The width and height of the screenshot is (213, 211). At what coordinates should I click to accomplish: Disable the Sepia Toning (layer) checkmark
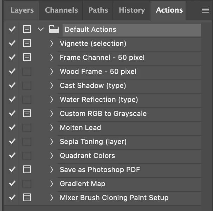click(12, 142)
